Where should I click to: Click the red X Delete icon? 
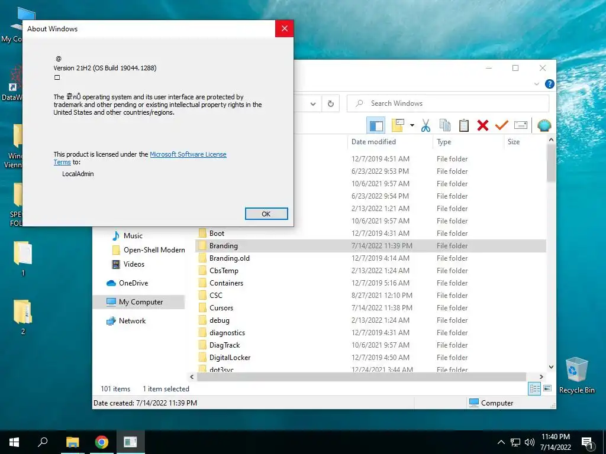click(483, 125)
